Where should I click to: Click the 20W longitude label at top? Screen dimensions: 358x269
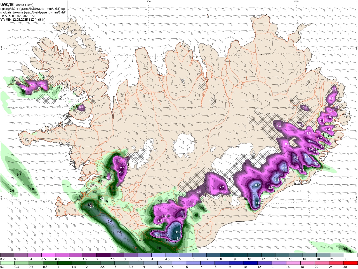click(149, 1)
